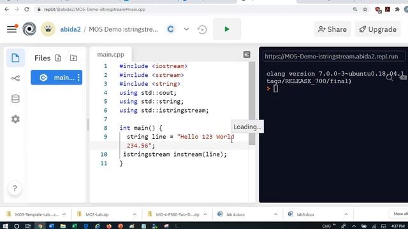Toggle the editor layout icon above the scrollbar
The height and width of the screenshot is (229, 408).
click(247, 55)
